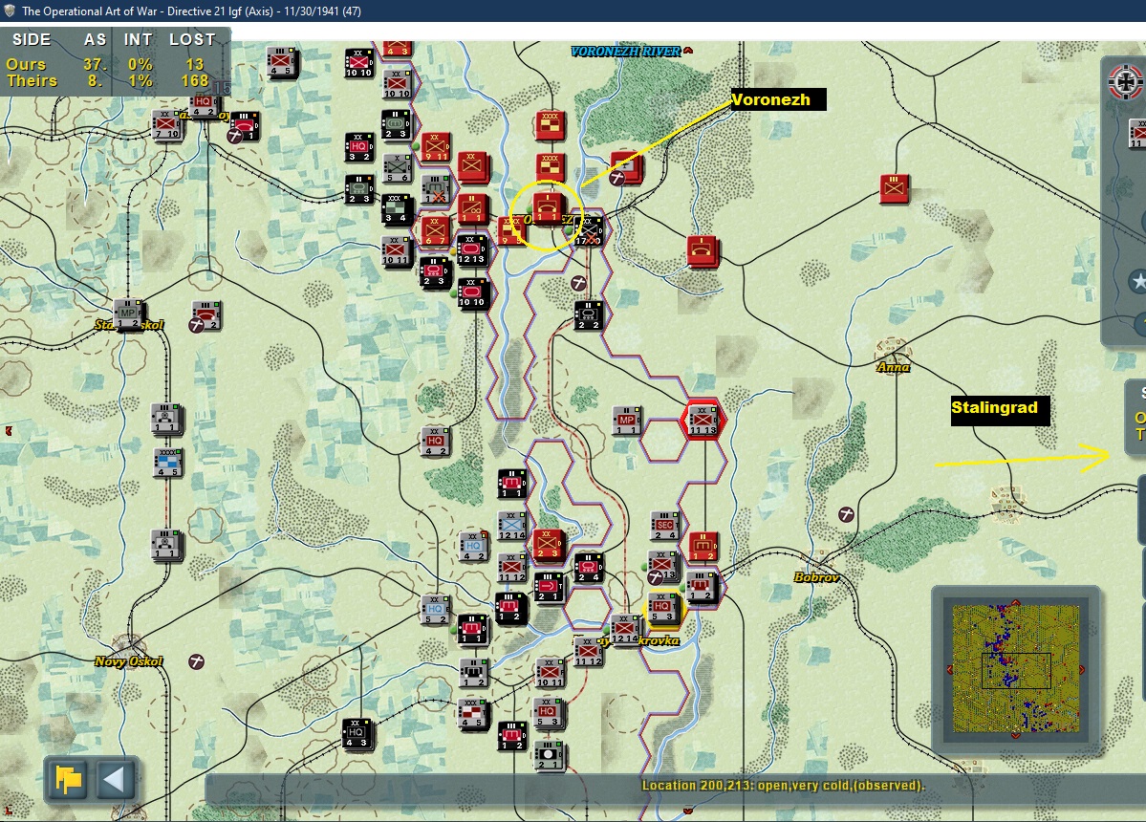Click the Bobrov town label

(x=816, y=577)
